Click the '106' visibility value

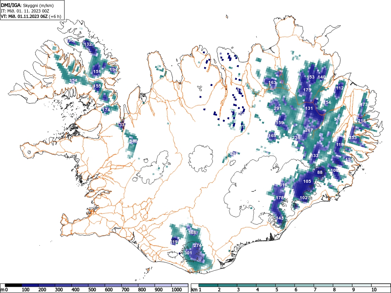point(334,170)
